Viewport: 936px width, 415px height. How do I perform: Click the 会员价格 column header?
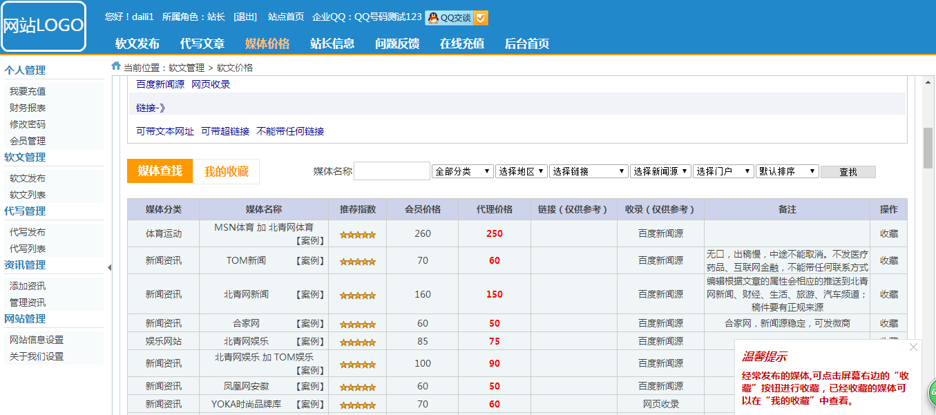coord(423,209)
